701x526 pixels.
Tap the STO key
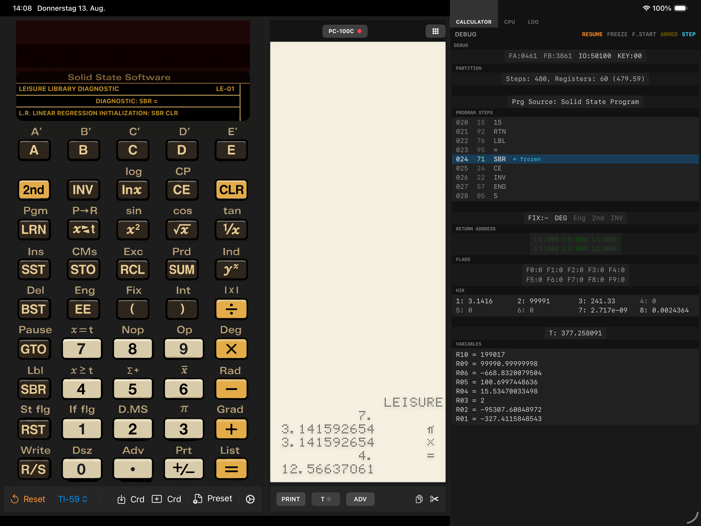coord(84,269)
